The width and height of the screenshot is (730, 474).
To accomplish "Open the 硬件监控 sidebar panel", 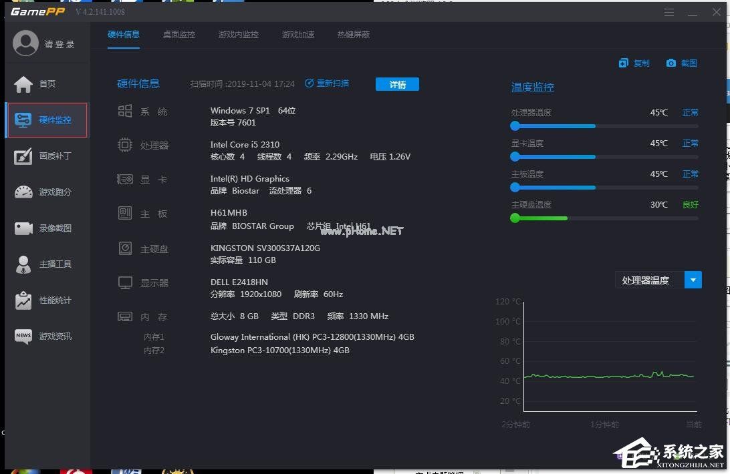I will 47,120.
